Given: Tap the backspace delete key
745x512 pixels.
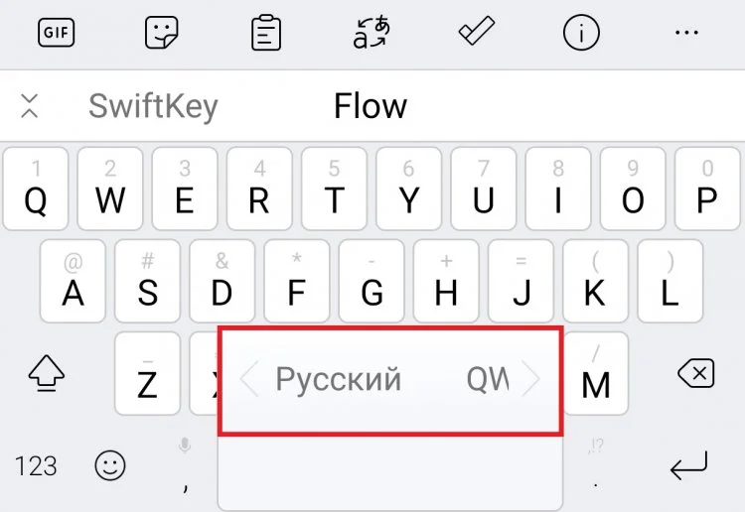Looking at the screenshot, I should pyautogui.click(x=696, y=373).
